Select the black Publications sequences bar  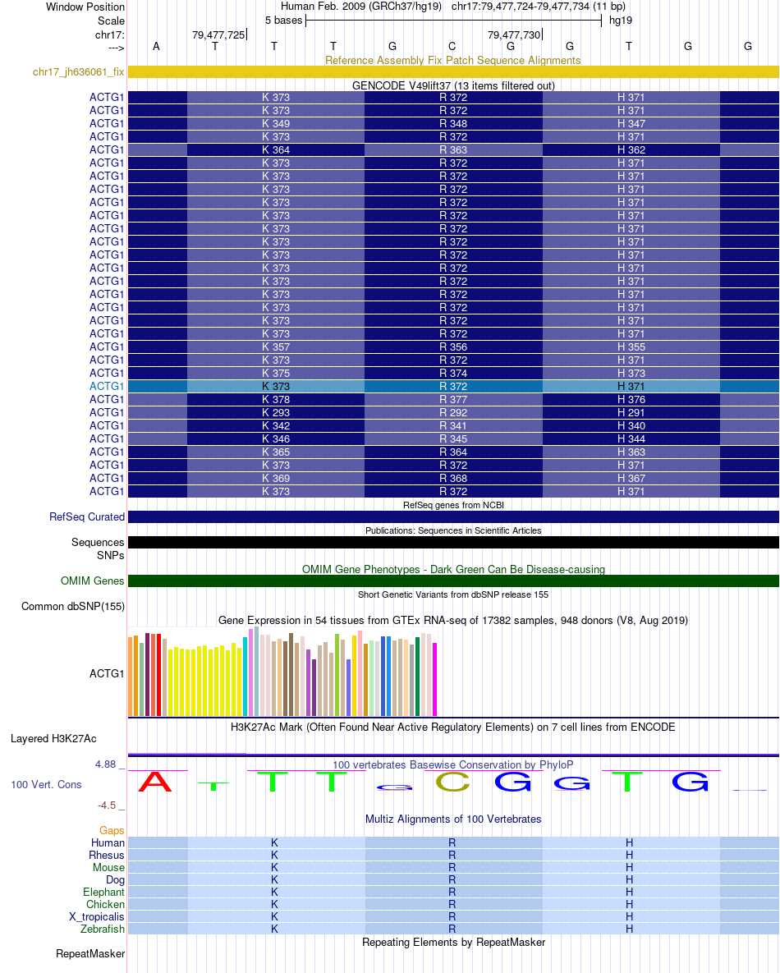point(453,543)
